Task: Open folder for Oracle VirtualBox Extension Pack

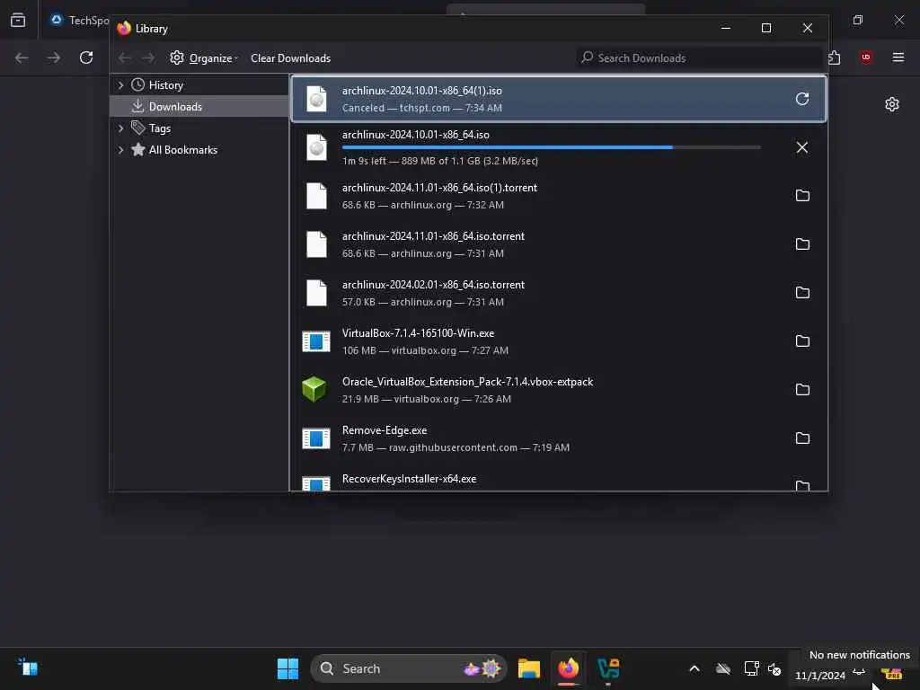Action: point(802,390)
